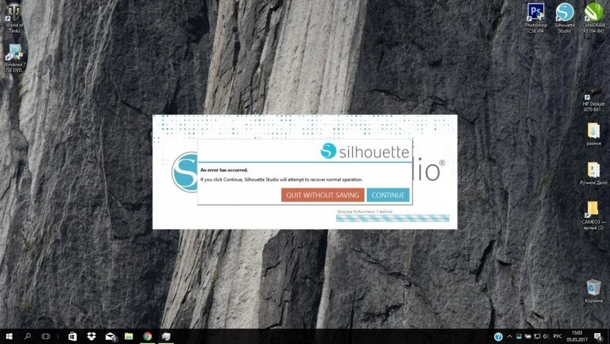The height and width of the screenshot is (344, 610).
Task: Click the taskbar search magnifier
Action: pos(27,336)
